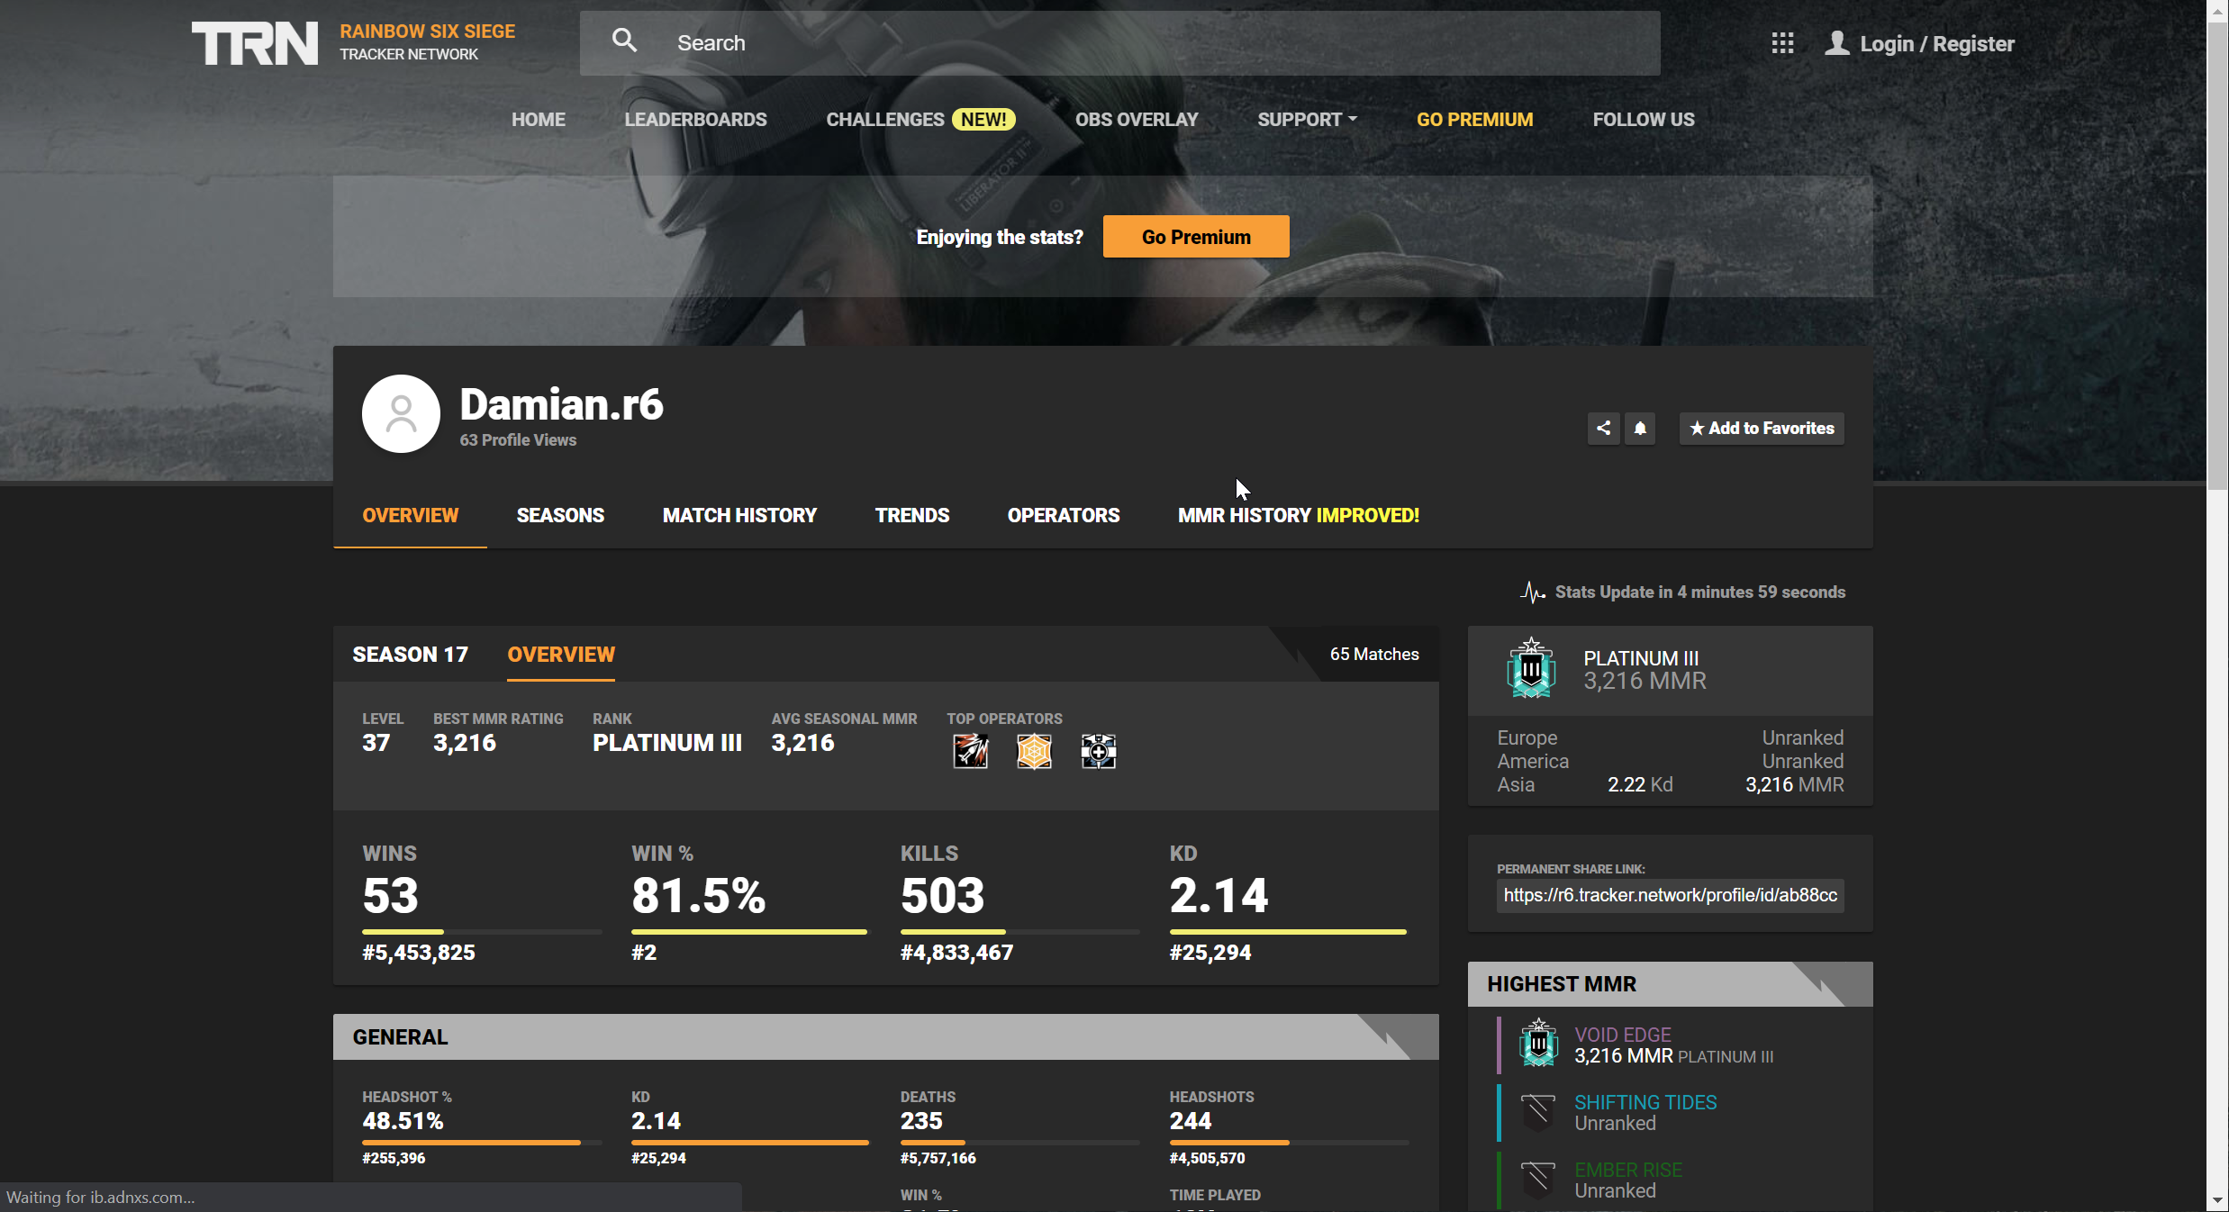2229x1212 pixels.
Task: Click the third top operator icon
Action: tap(1098, 751)
